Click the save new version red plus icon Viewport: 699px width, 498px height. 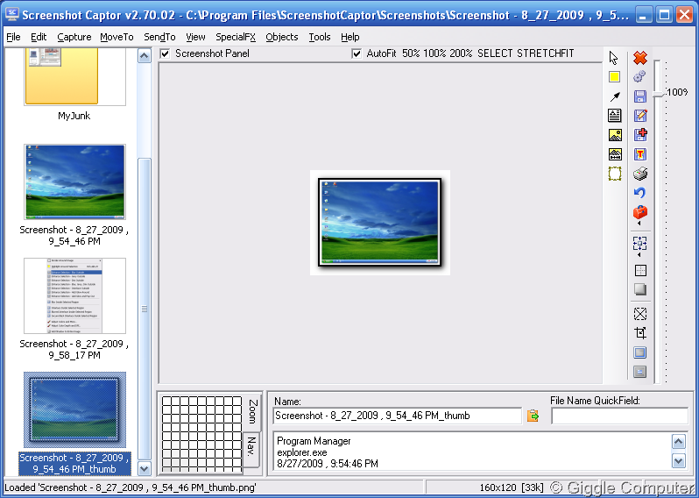[640, 135]
